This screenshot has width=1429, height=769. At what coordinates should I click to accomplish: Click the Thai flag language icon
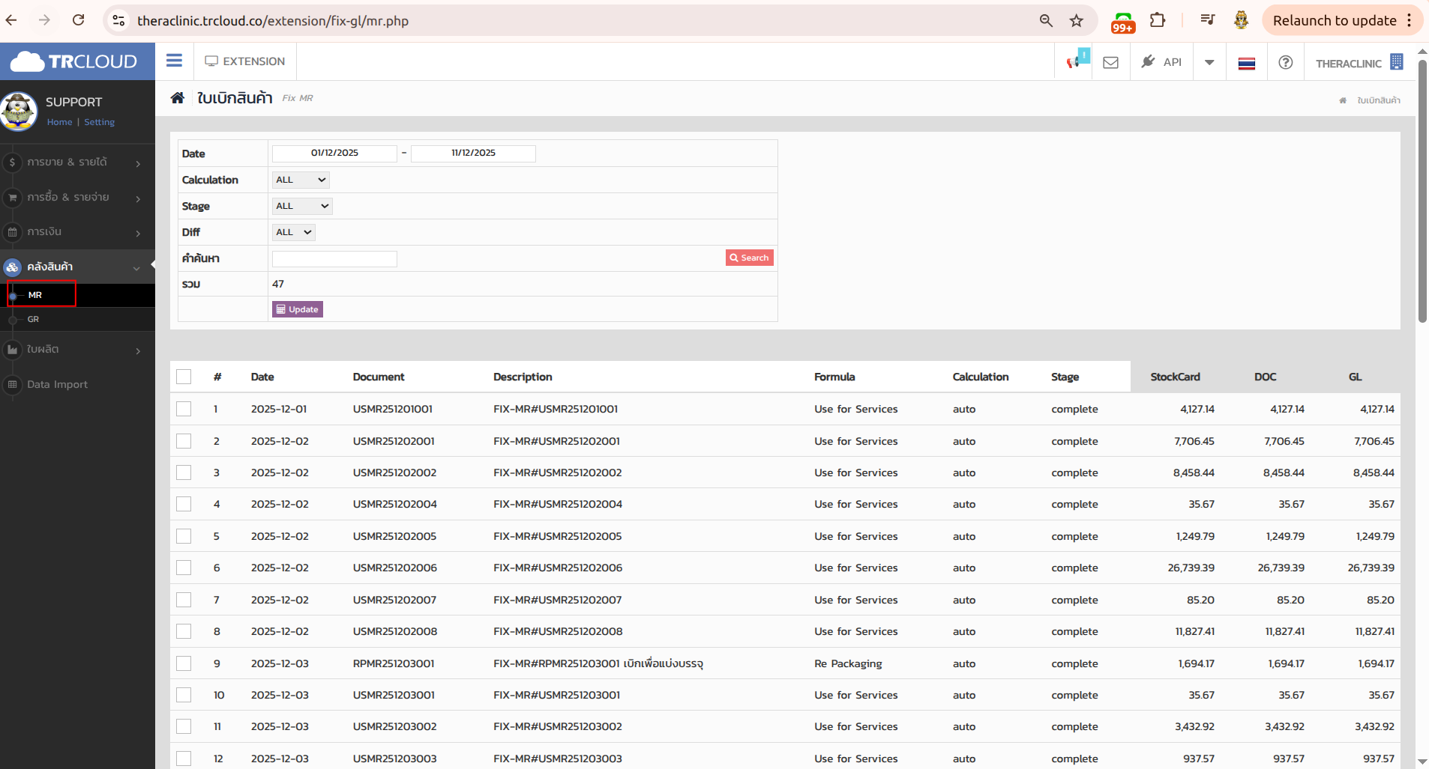[x=1246, y=63]
